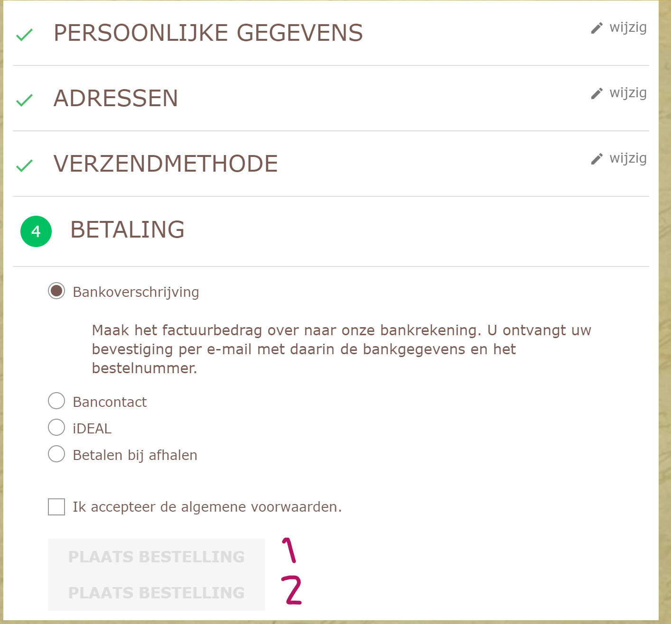The width and height of the screenshot is (671, 624).
Task: Accept the algemene voorwaarden checkbox
Action: pos(56,507)
